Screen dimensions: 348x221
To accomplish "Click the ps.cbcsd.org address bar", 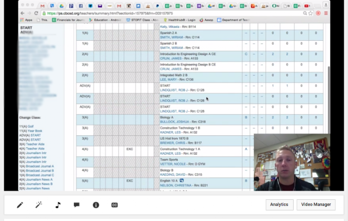I will pos(171,13).
